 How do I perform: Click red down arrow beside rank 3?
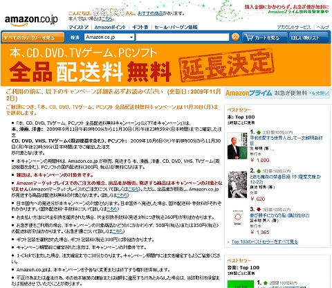[259, 210]
